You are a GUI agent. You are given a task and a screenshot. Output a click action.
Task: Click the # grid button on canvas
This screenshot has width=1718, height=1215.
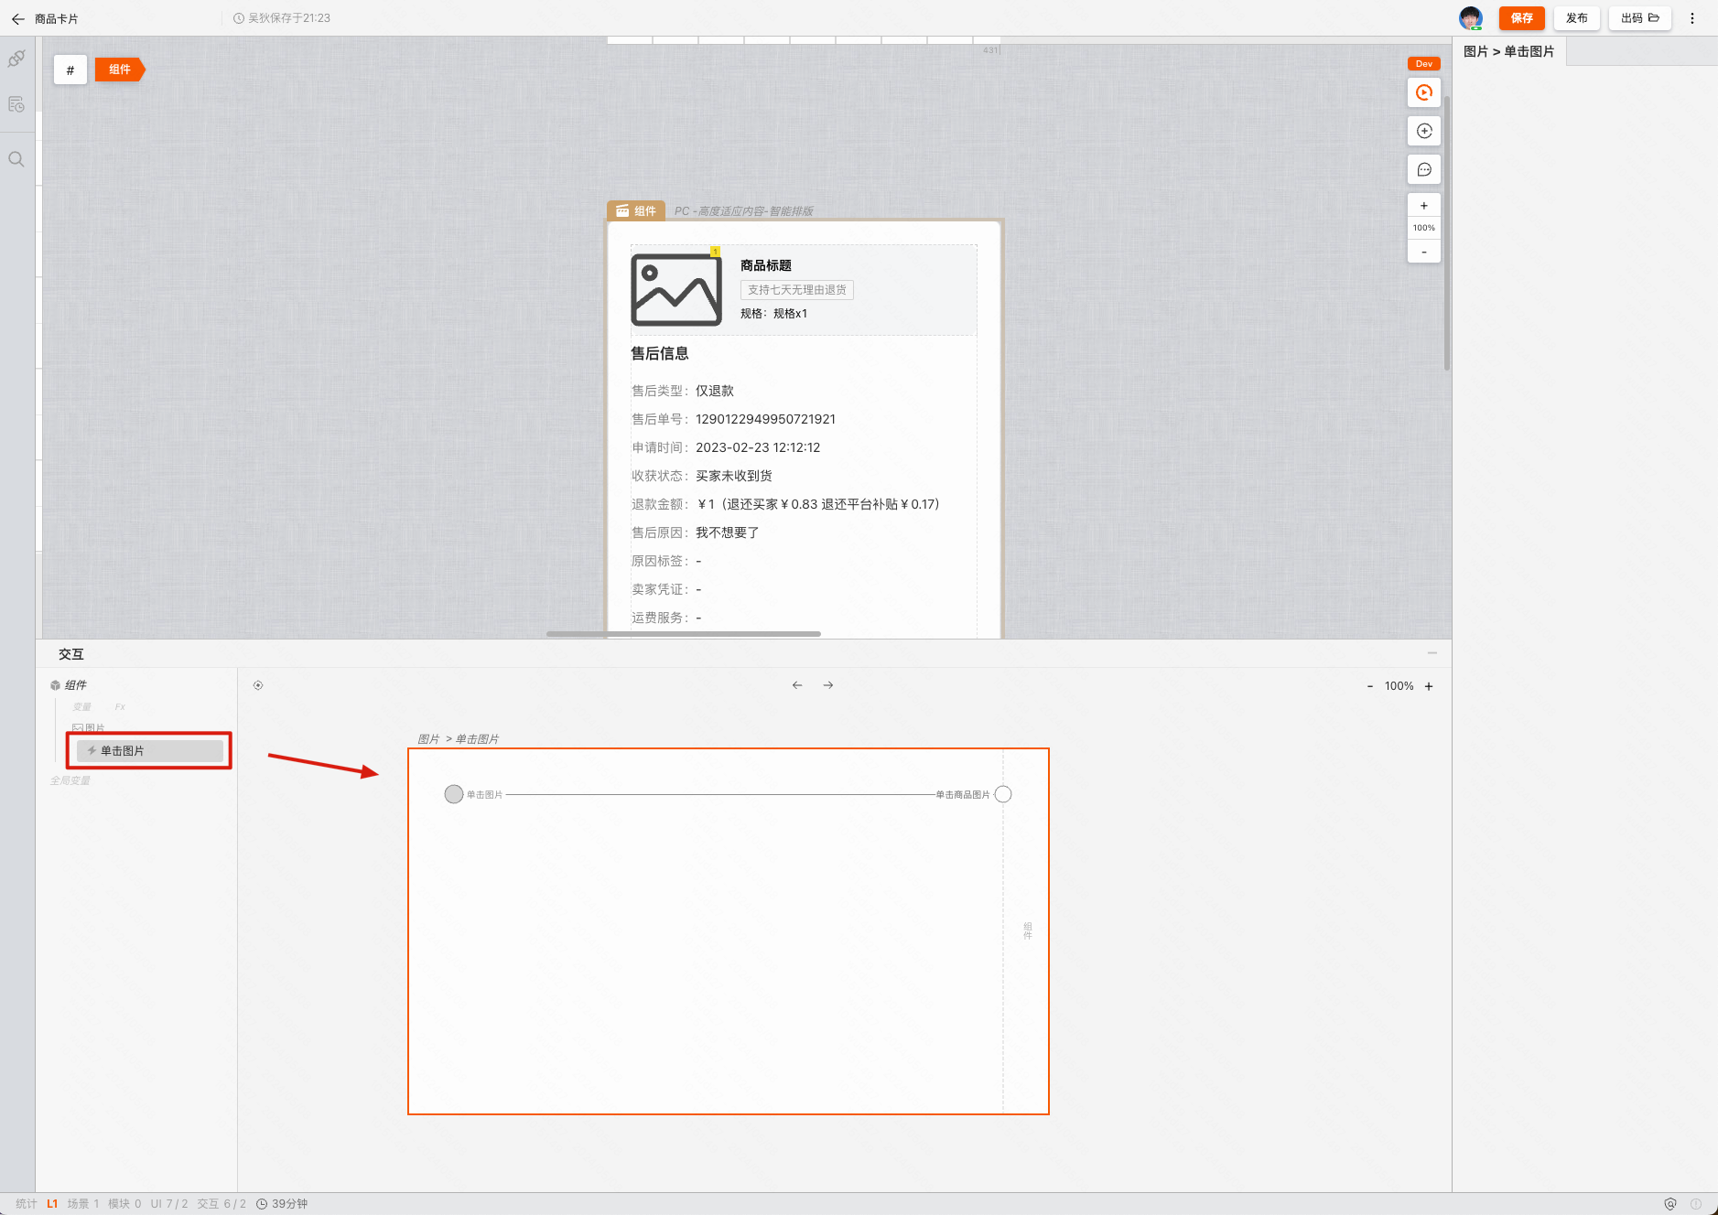click(x=70, y=70)
